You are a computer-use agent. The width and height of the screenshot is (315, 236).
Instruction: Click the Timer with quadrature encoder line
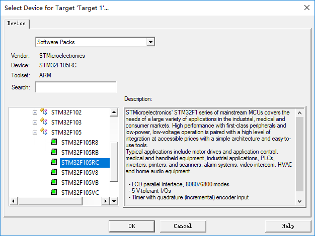(x=188, y=197)
